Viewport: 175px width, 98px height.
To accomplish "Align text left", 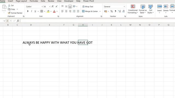I will [62, 11].
